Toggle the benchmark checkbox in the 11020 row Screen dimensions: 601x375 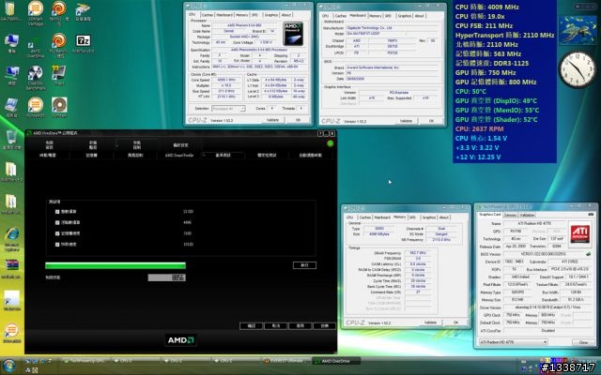point(57,244)
